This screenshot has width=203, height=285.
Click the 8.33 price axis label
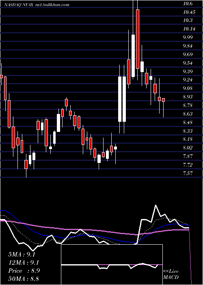(x=188, y=131)
